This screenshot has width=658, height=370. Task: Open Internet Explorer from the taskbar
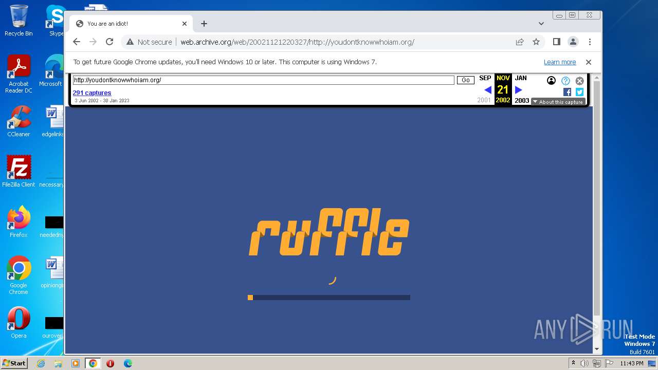(x=41, y=363)
